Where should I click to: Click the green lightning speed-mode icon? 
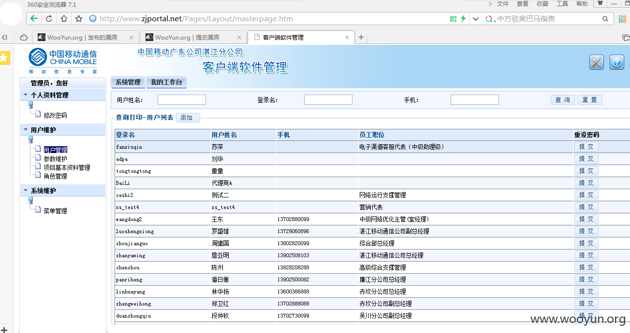[463, 19]
